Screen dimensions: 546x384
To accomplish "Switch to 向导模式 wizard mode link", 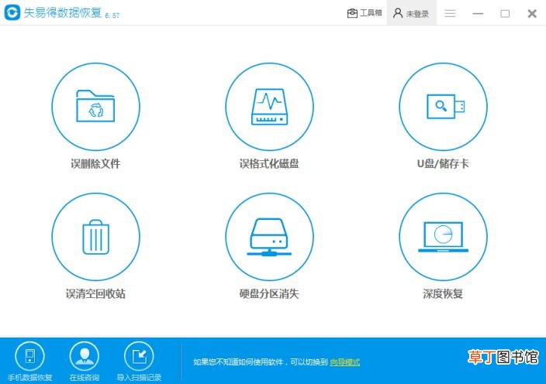I will click(344, 362).
